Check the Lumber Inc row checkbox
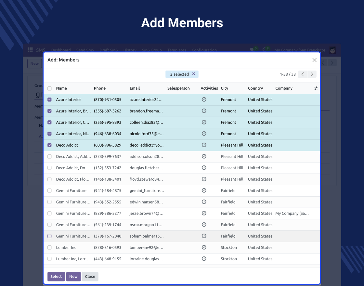The image size is (364, 286). [x=49, y=248]
